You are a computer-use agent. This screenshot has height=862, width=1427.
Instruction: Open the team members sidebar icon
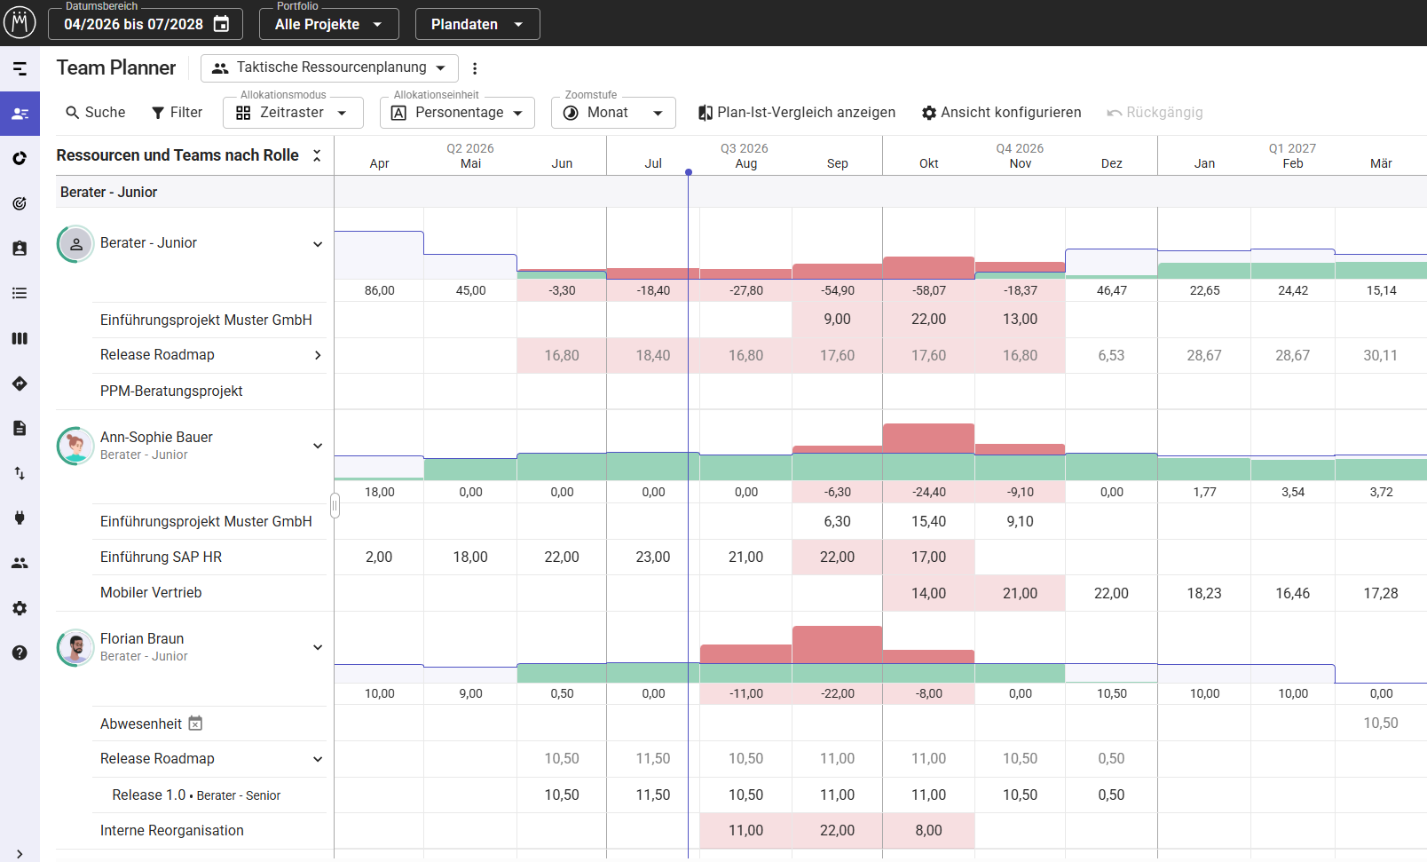(20, 563)
